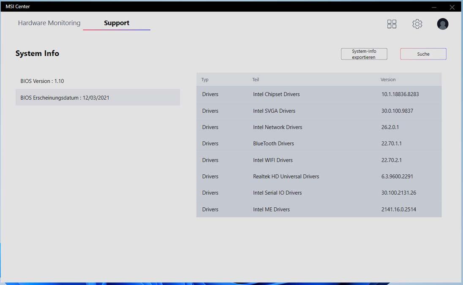
Task: Click version value 2141.16.0.2514
Action: click(x=398, y=209)
